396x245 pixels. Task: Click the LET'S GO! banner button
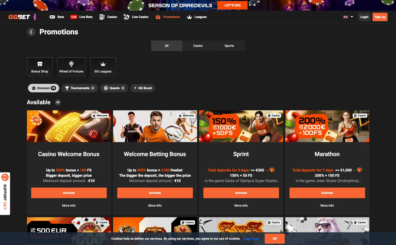click(x=232, y=5)
